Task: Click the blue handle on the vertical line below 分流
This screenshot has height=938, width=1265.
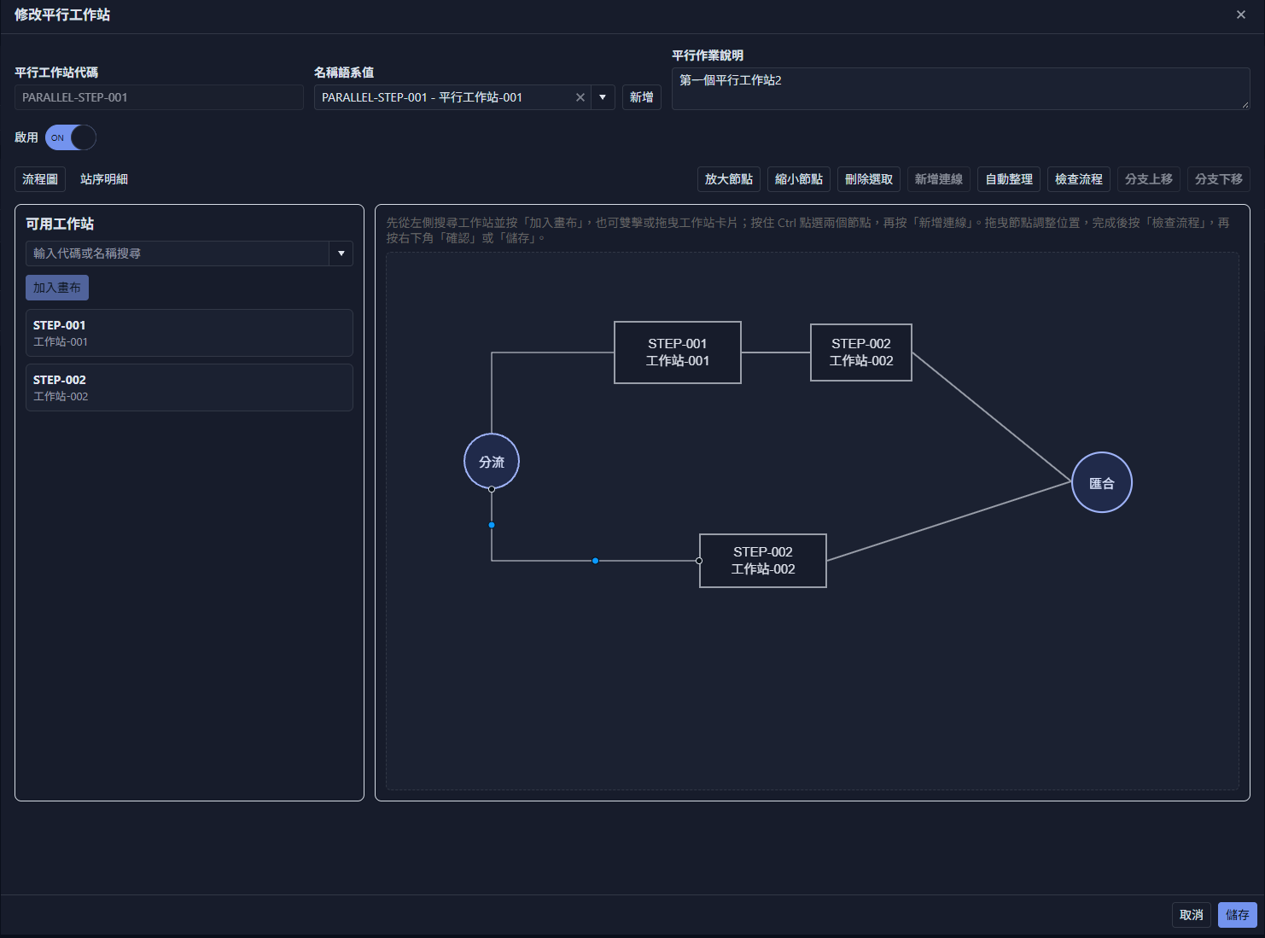Action: tap(492, 525)
